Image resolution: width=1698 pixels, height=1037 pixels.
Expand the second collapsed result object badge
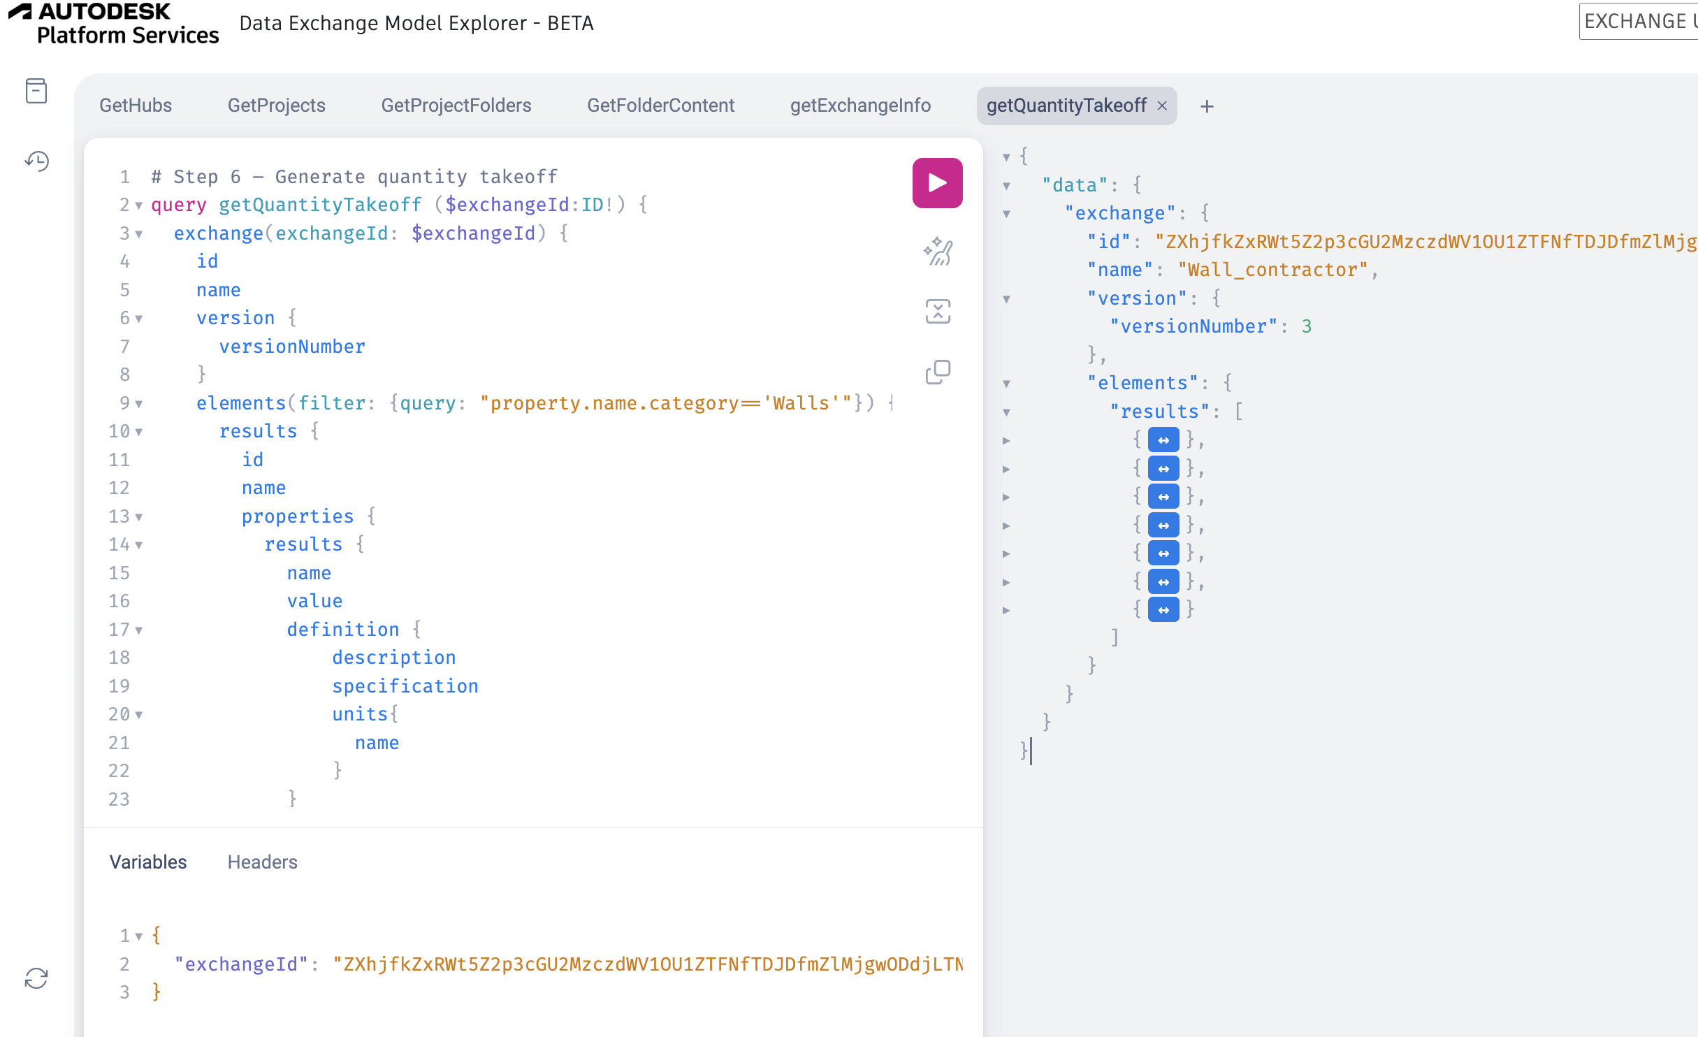point(1163,468)
